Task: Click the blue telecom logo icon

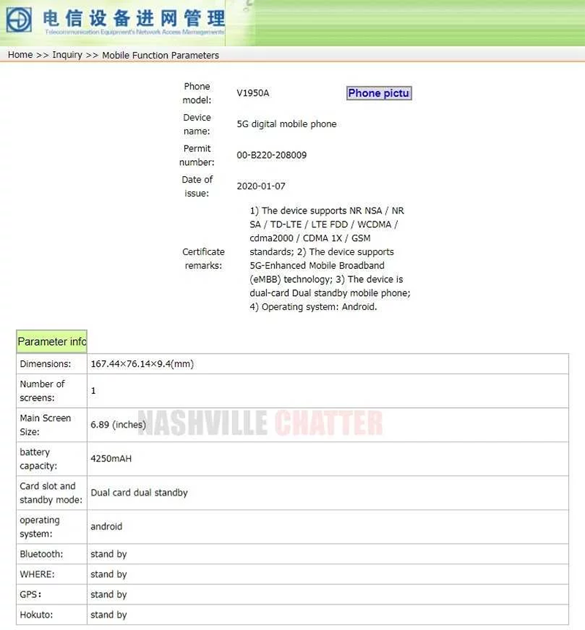Action: click(19, 19)
